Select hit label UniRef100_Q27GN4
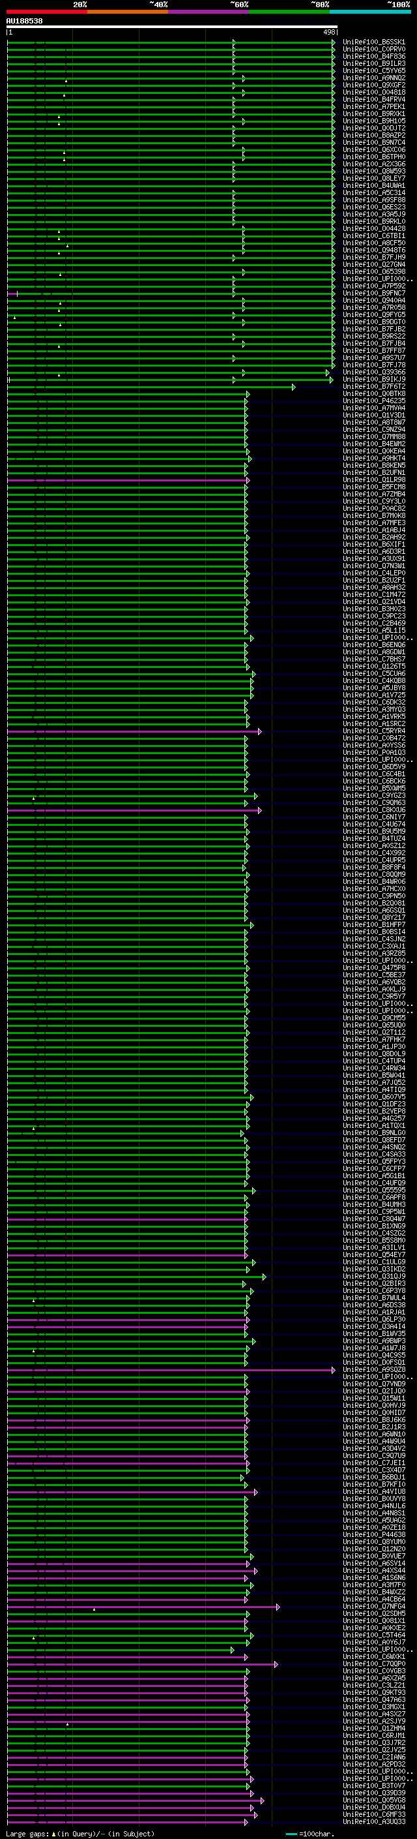This screenshot has width=417, height=1839. coord(373,264)
